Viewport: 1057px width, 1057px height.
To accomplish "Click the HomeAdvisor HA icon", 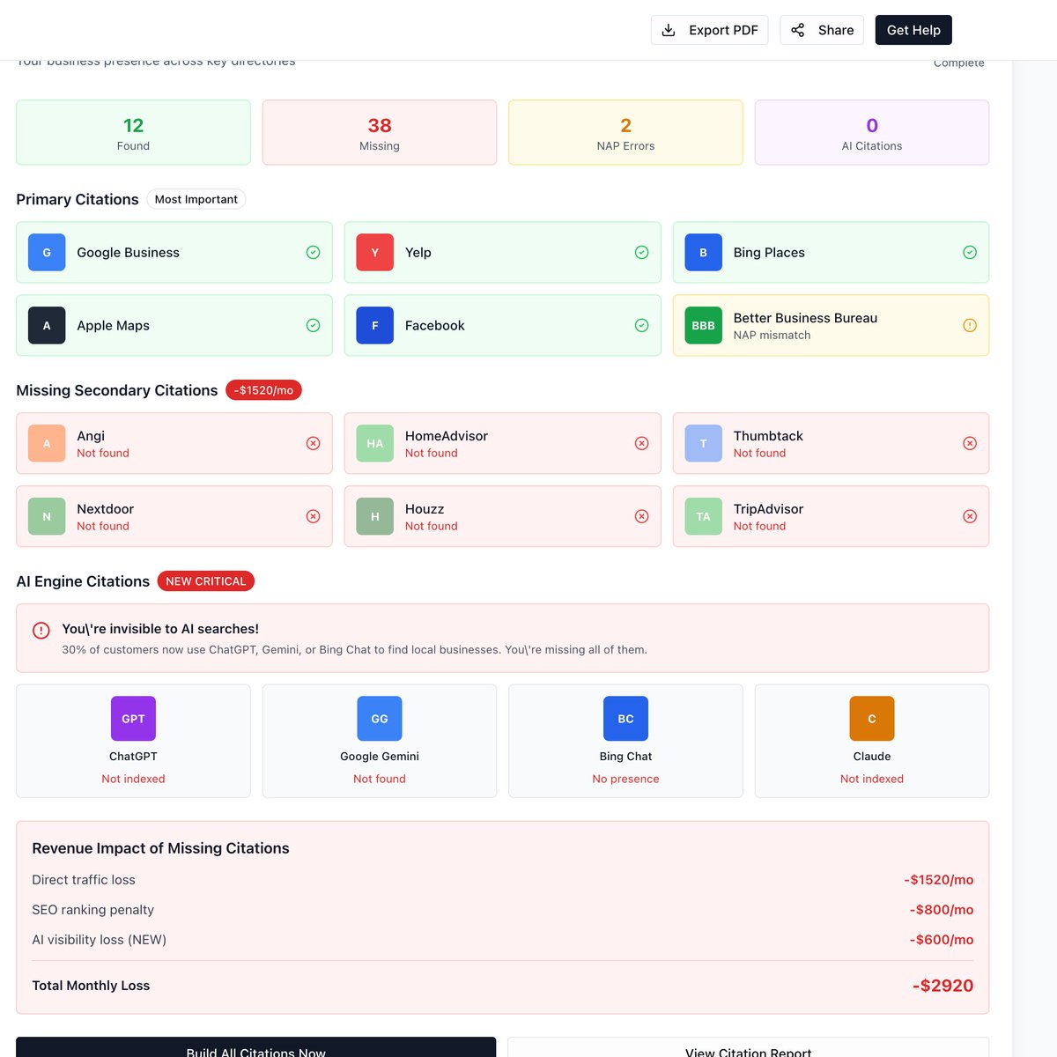I will 374,443.
